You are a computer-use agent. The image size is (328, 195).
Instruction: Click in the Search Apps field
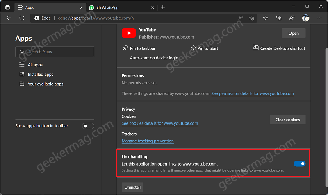[55, 52]
